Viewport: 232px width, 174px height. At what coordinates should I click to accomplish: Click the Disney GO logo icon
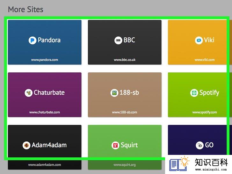(x=199, y=145)
